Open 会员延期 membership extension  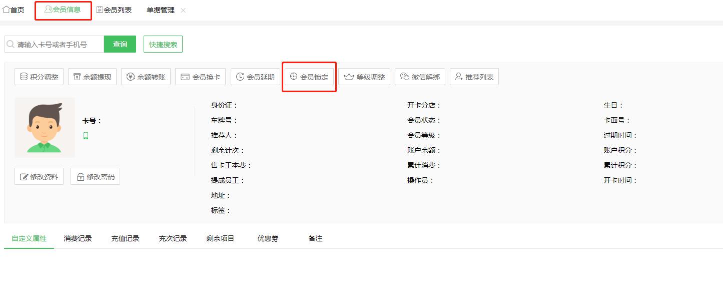point(255,77)
